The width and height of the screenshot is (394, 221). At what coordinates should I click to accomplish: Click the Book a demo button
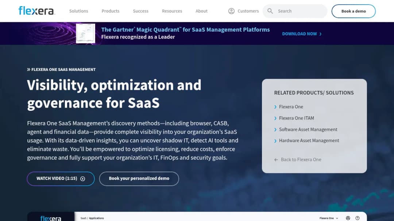354,11
